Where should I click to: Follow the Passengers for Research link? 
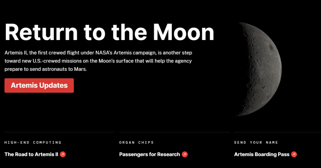[149, 154]
